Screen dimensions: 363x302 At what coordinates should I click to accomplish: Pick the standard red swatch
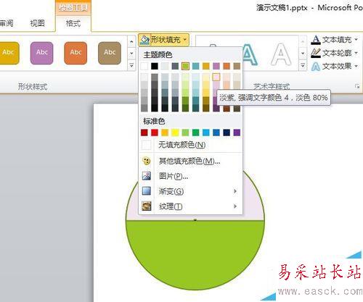[x=155, y=133]
